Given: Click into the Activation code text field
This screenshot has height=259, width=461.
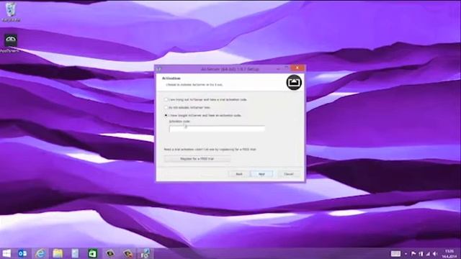Looking at the screenshot, I should point(218,129).
